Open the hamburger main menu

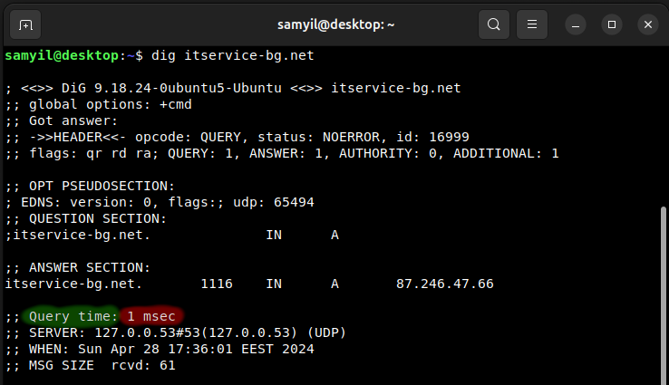click(531, 24)
